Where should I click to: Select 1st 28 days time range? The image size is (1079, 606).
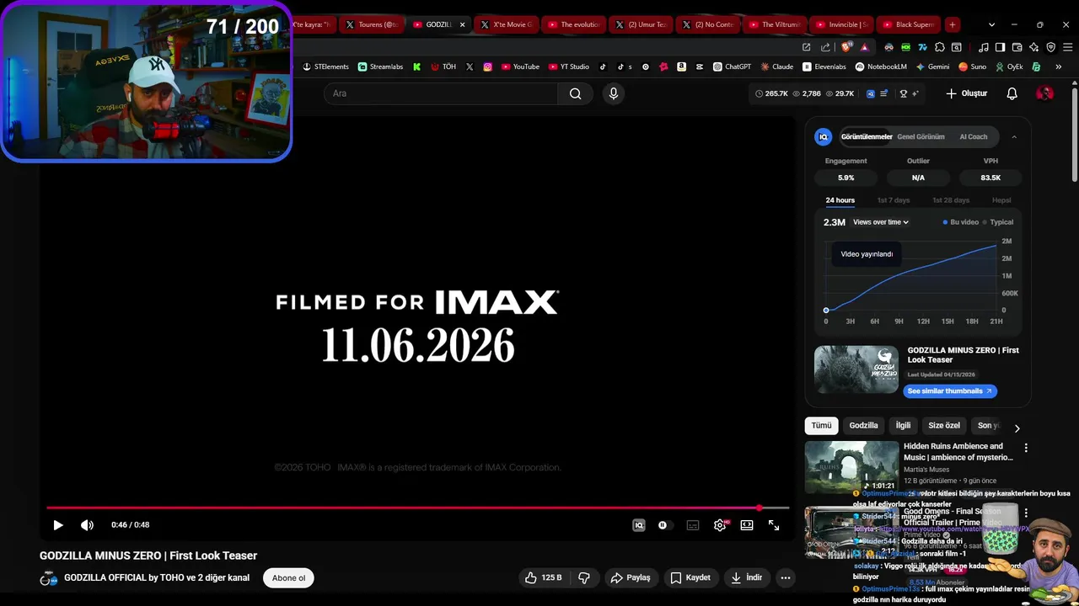point(951,200)
